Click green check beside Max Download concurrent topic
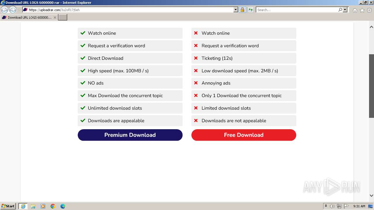374x210 pixels. coord(83,95)
